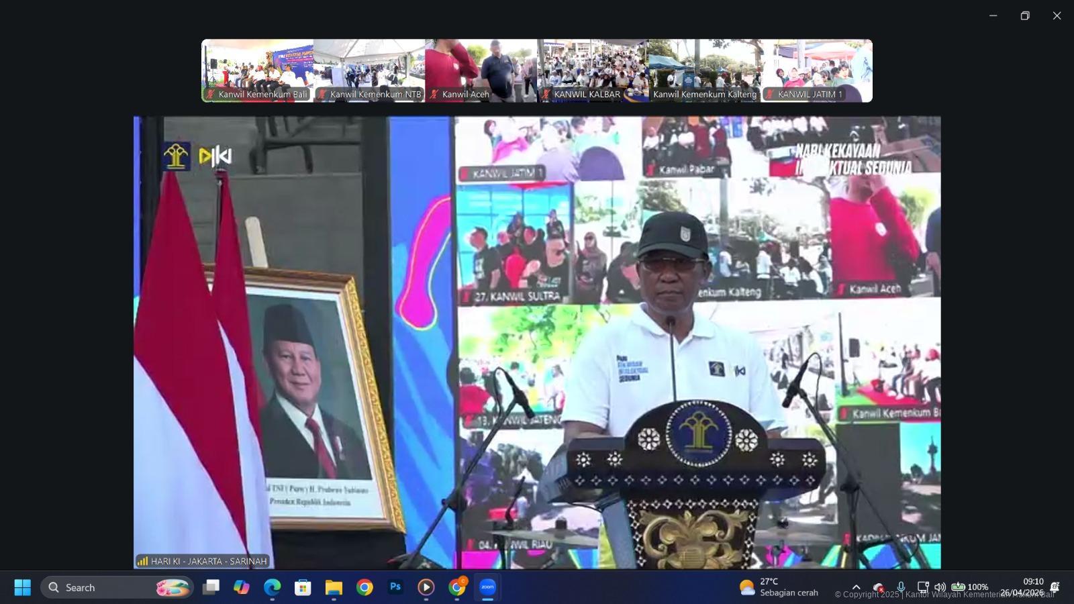Open the weather widget showing 27°C
The height and width of the screenshot is (604, 1074).
[779, 587]
